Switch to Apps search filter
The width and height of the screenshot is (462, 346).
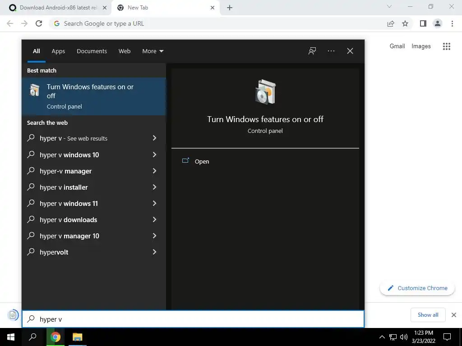pyautogui.click(x=58, y=51)
